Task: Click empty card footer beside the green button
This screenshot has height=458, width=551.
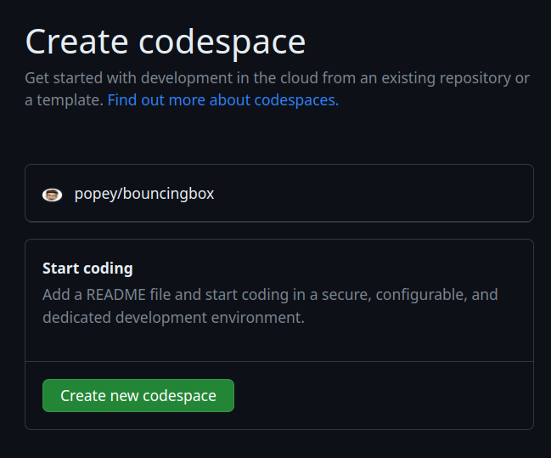Action: click(383, 395)
